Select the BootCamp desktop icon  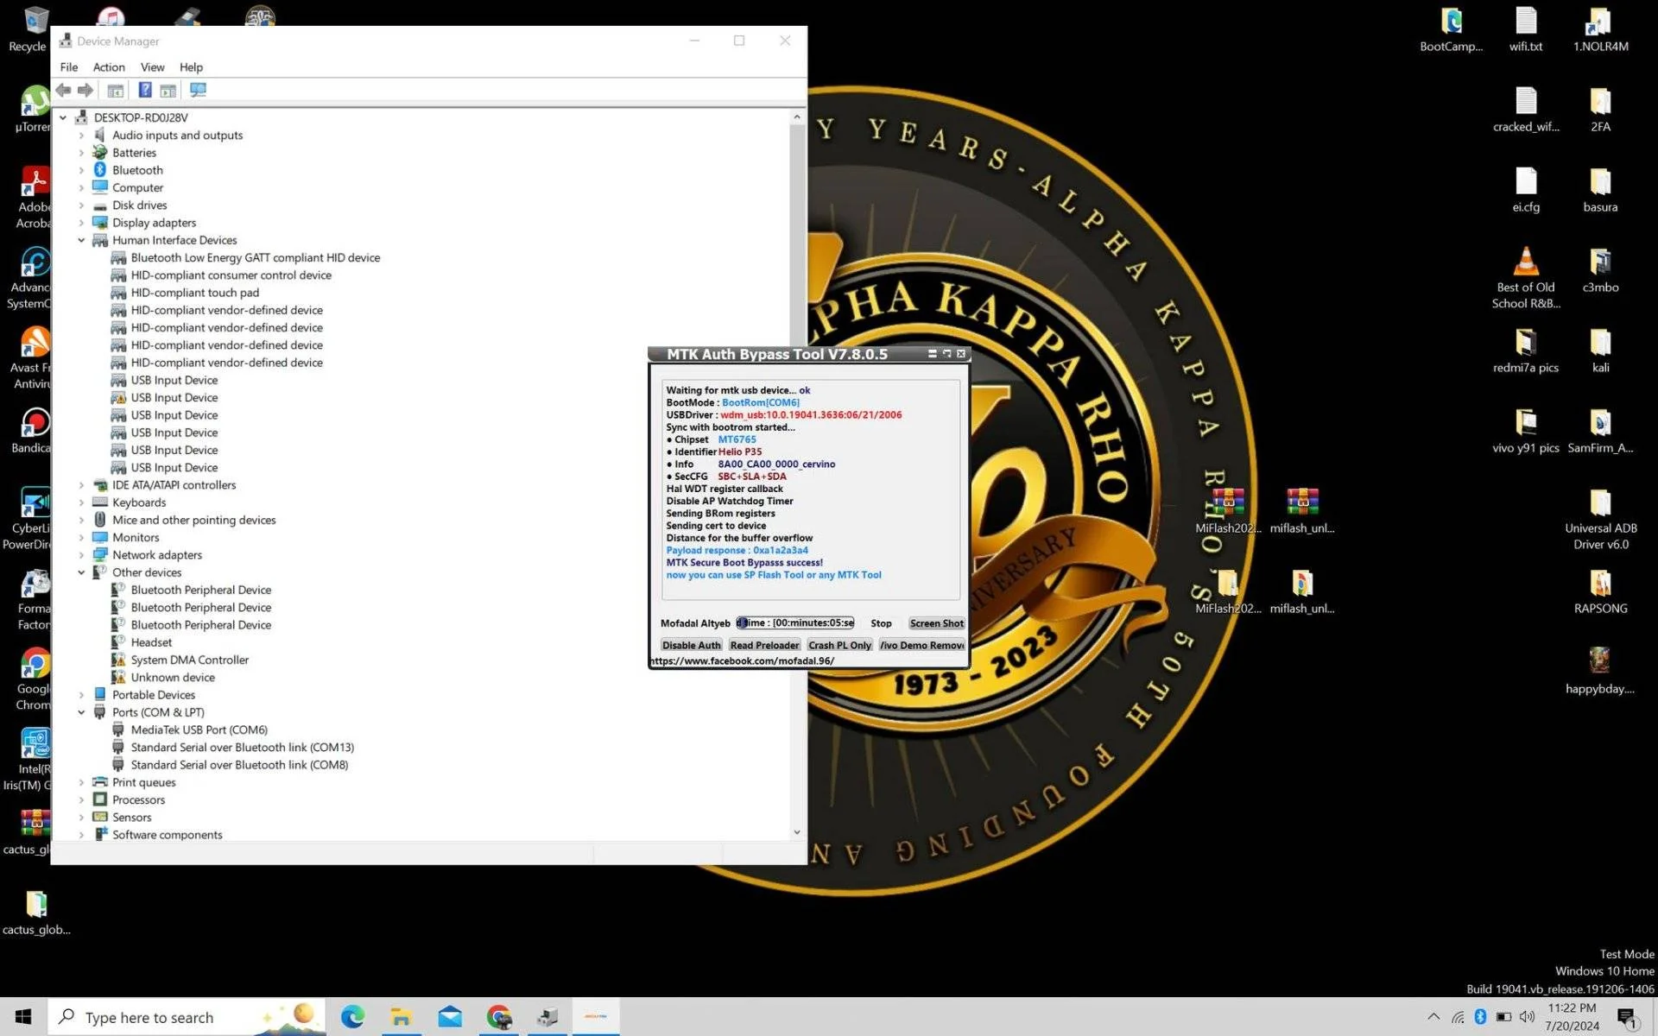tap(1452, 30)
